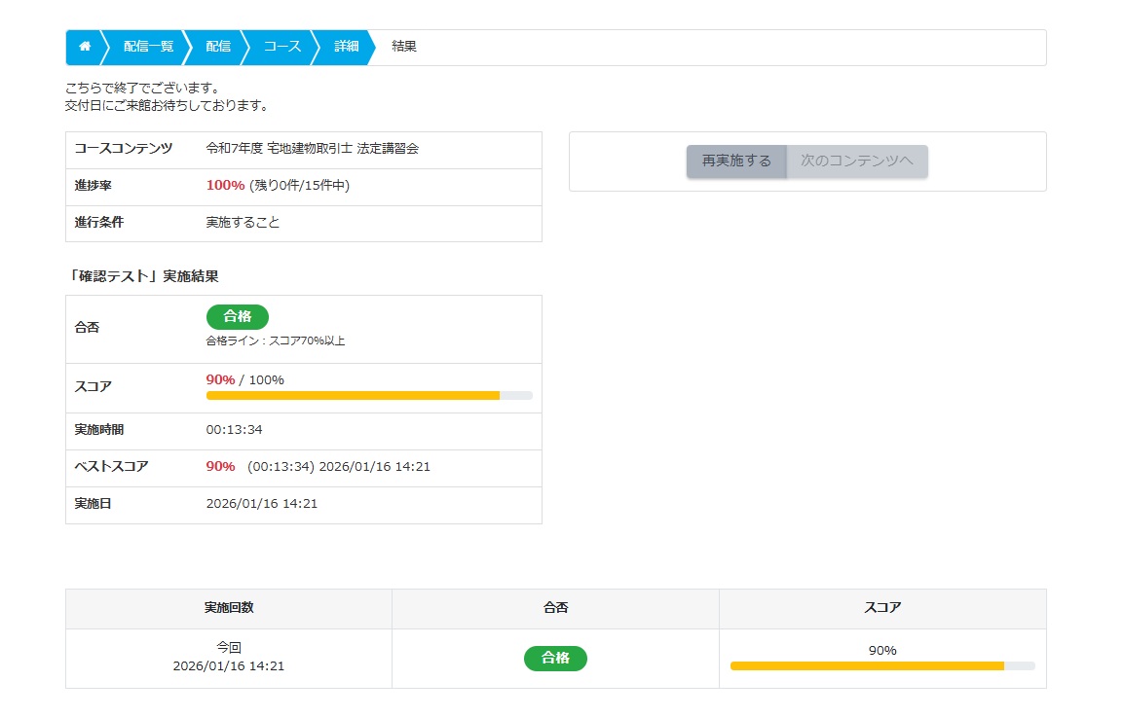Click the 合格 badge in history table
The height and width of the screenshot is (717, 1124).
(x=555, y=659)
